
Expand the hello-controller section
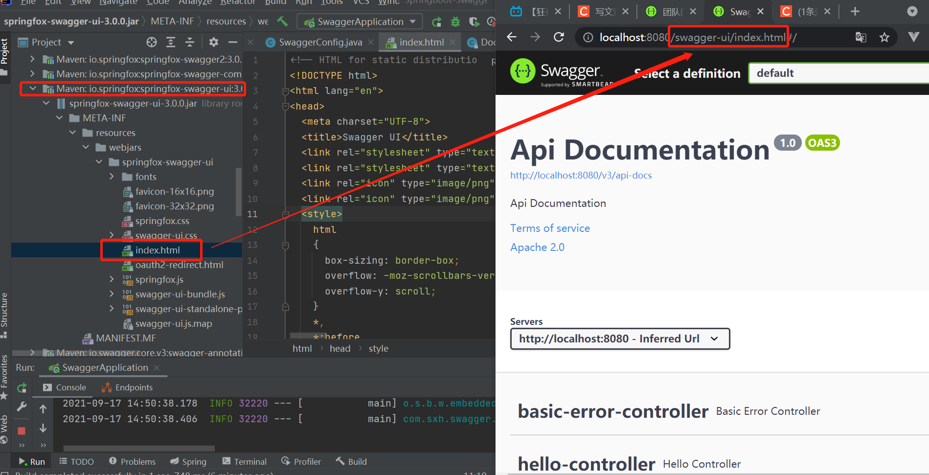click(x=719, y=464)
